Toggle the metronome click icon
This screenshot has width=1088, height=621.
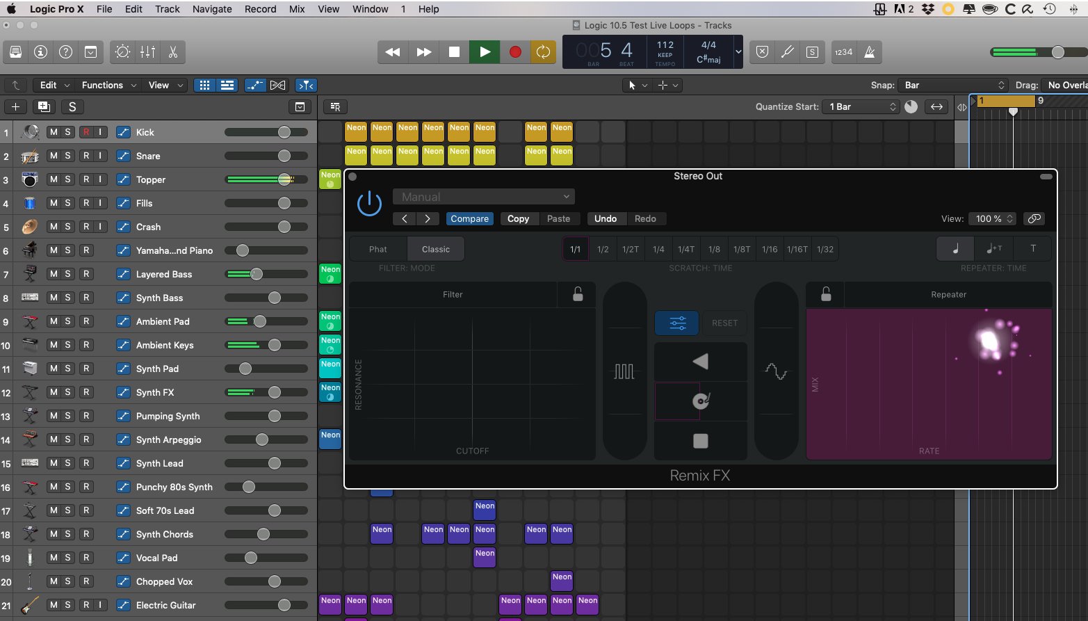(x=869, y=52)
